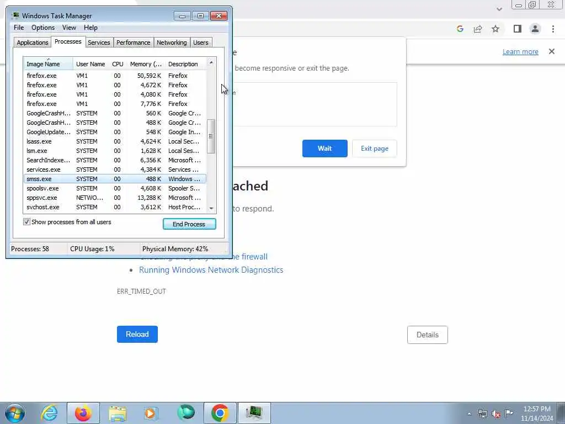The height and width of the screenshot is (424, 565).
Task: Bookmark this page with the star icon
Action: [x=495, y=29]
